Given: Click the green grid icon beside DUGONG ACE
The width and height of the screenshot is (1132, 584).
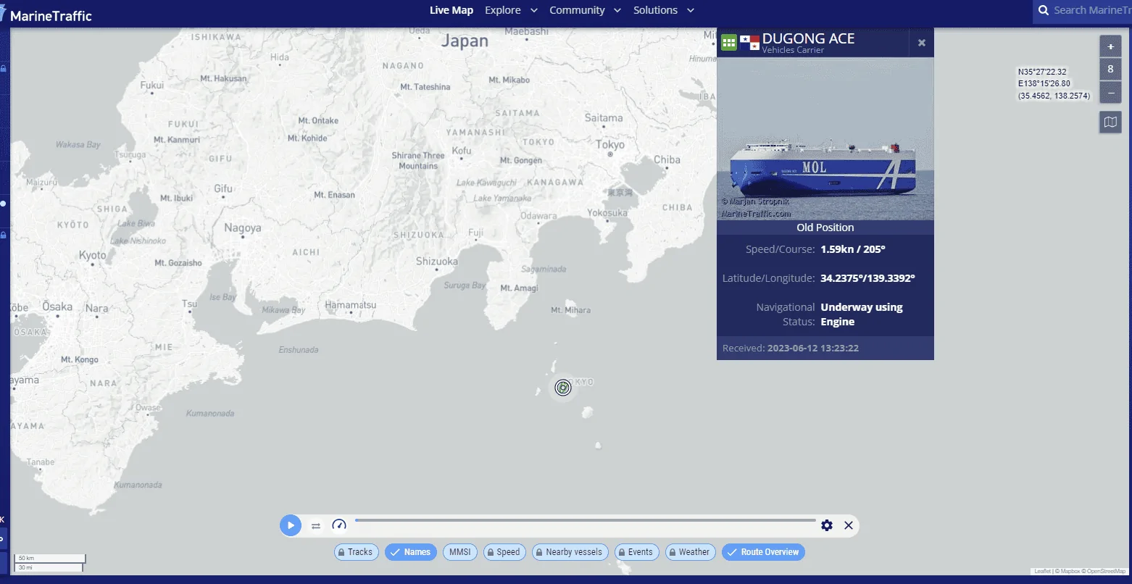Looking at the screenshot, I should (x=728, y=42).
